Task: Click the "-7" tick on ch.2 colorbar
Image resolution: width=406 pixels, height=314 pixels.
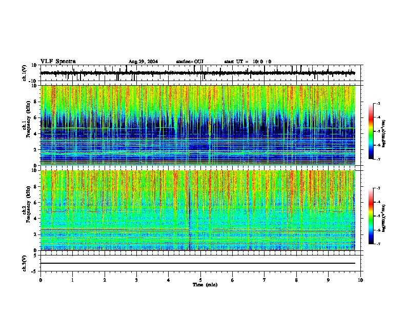Action: (378, 244)
